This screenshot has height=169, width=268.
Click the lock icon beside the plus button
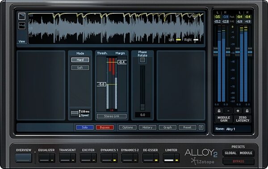pyautogui.click(x=247, y=111)
